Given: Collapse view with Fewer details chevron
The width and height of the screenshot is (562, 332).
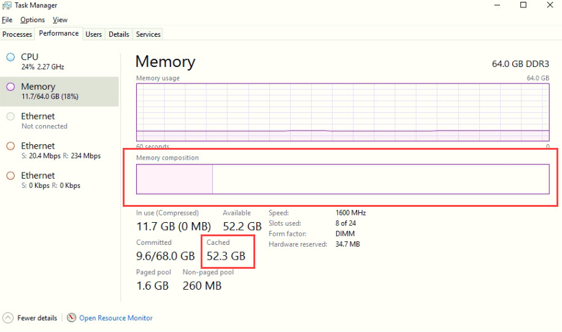Looking at the screenshot, I should point(8,318).
